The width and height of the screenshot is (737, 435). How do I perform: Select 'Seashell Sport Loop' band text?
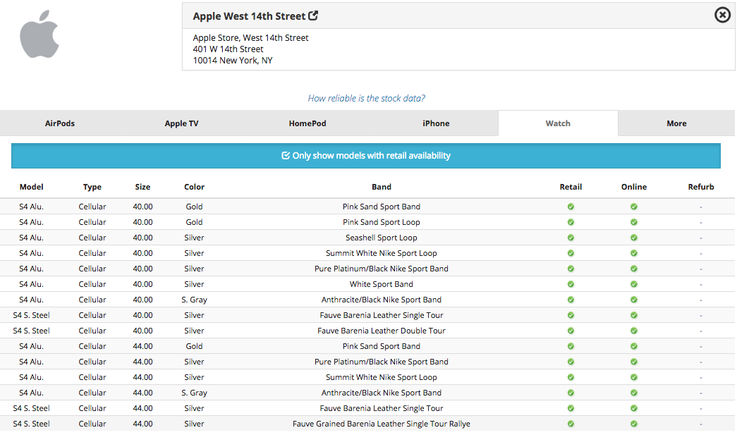(381, 238)
